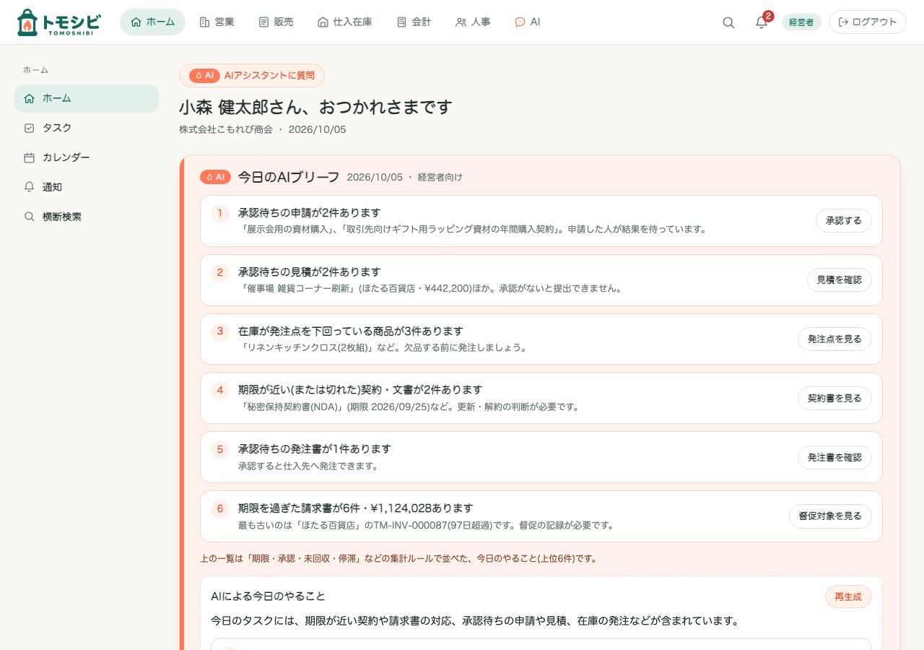924x650 pixels.
Task: Click 承認待ちの見積が2件あります heading
Action: point(309,272)
